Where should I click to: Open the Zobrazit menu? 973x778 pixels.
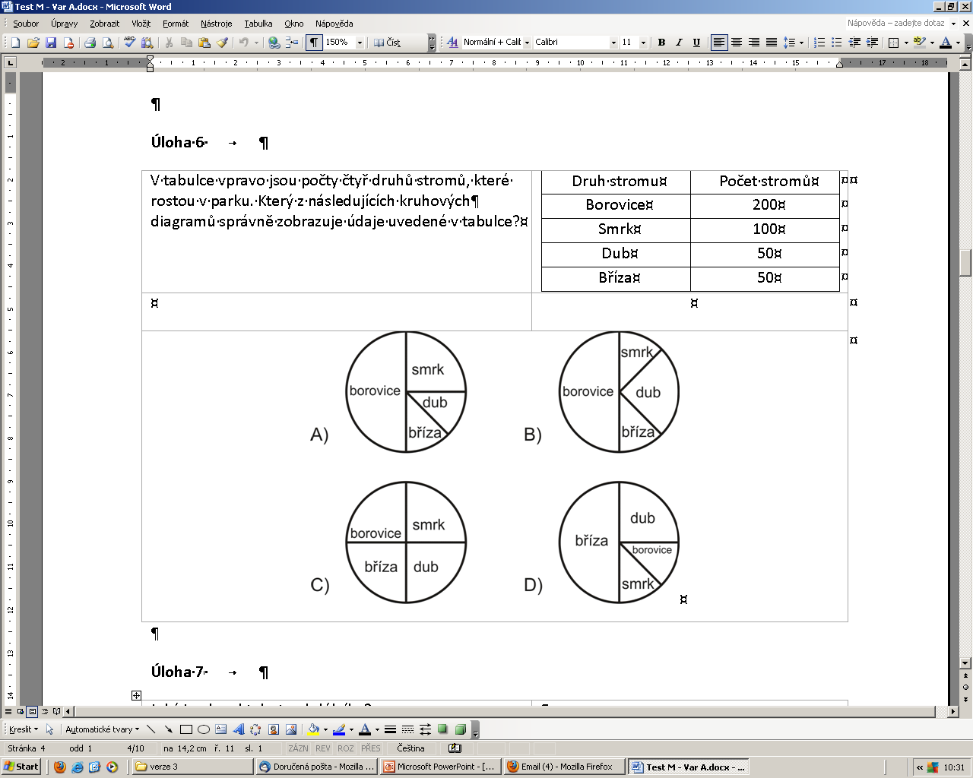(x=104, y=24)
